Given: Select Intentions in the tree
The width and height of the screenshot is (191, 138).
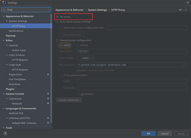Looking at the screenshot, I should point(14,84).
